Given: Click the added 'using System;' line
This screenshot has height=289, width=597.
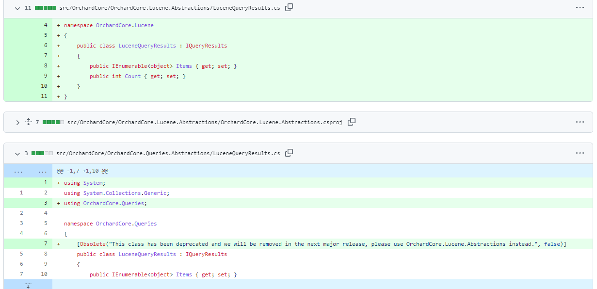Looking at the screenshot, I should [x=323, y=183].
